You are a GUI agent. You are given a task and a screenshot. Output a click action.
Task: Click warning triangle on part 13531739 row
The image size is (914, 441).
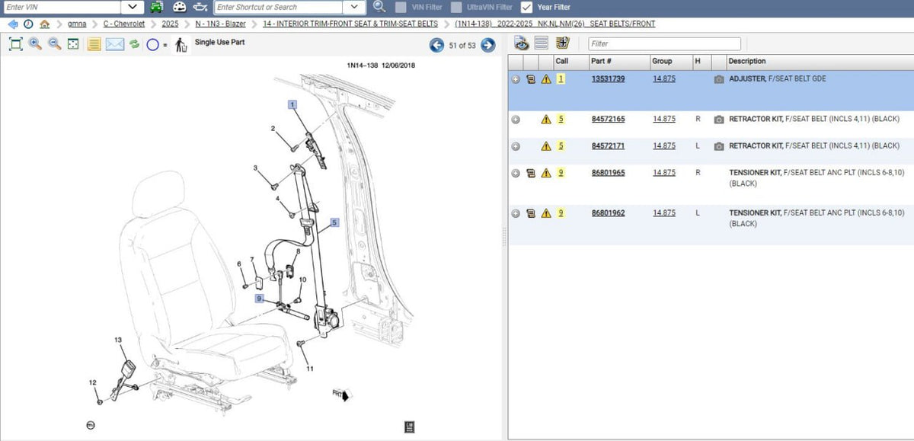pos(545,79)
